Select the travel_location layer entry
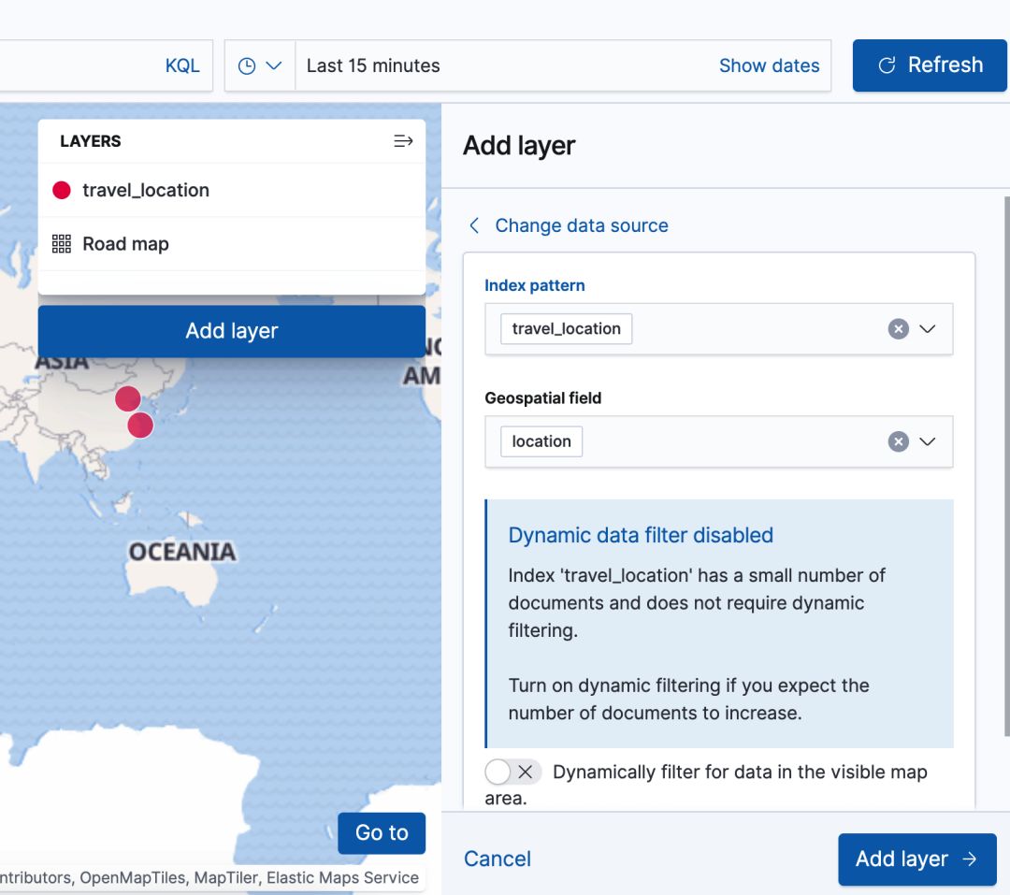Viewport: 1010px width, 895px height. click(x=146, y=191)
